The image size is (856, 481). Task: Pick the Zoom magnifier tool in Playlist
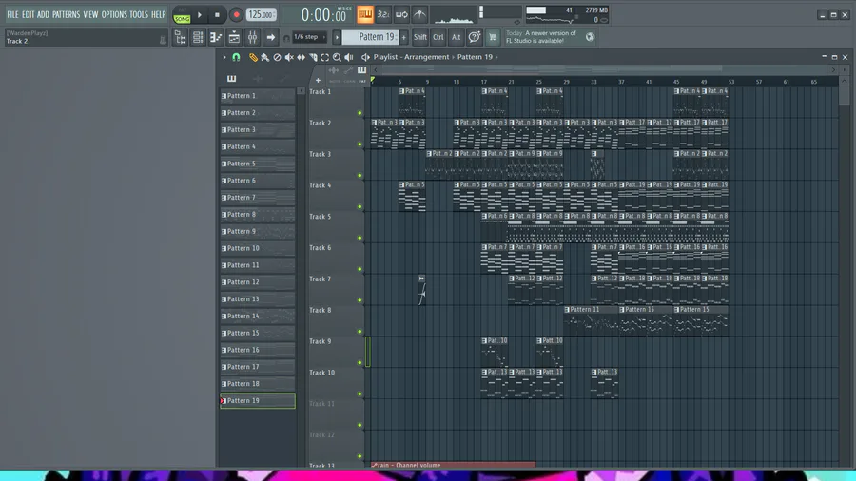[337, 57]
